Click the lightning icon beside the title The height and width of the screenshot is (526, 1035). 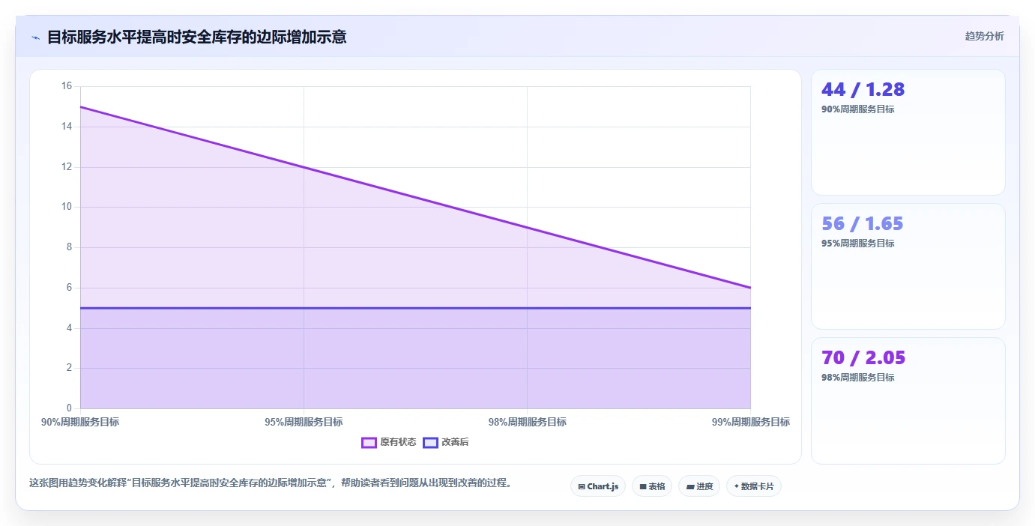click(x=35, y=37)
